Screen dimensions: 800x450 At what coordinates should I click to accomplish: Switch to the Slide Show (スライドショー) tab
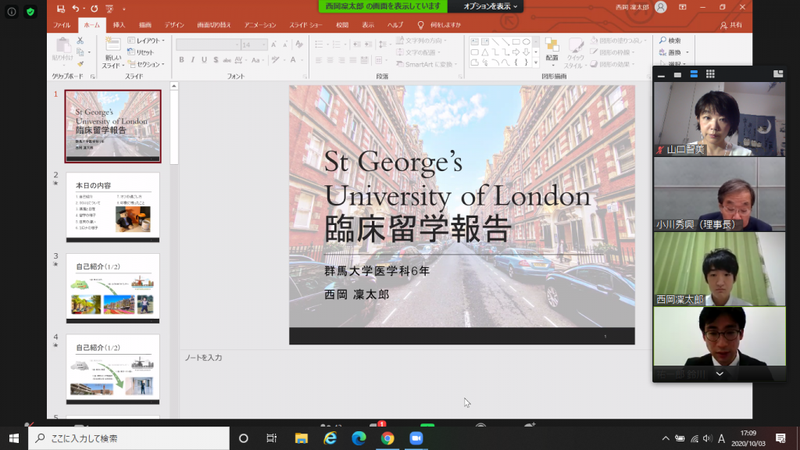pos(305,25)
